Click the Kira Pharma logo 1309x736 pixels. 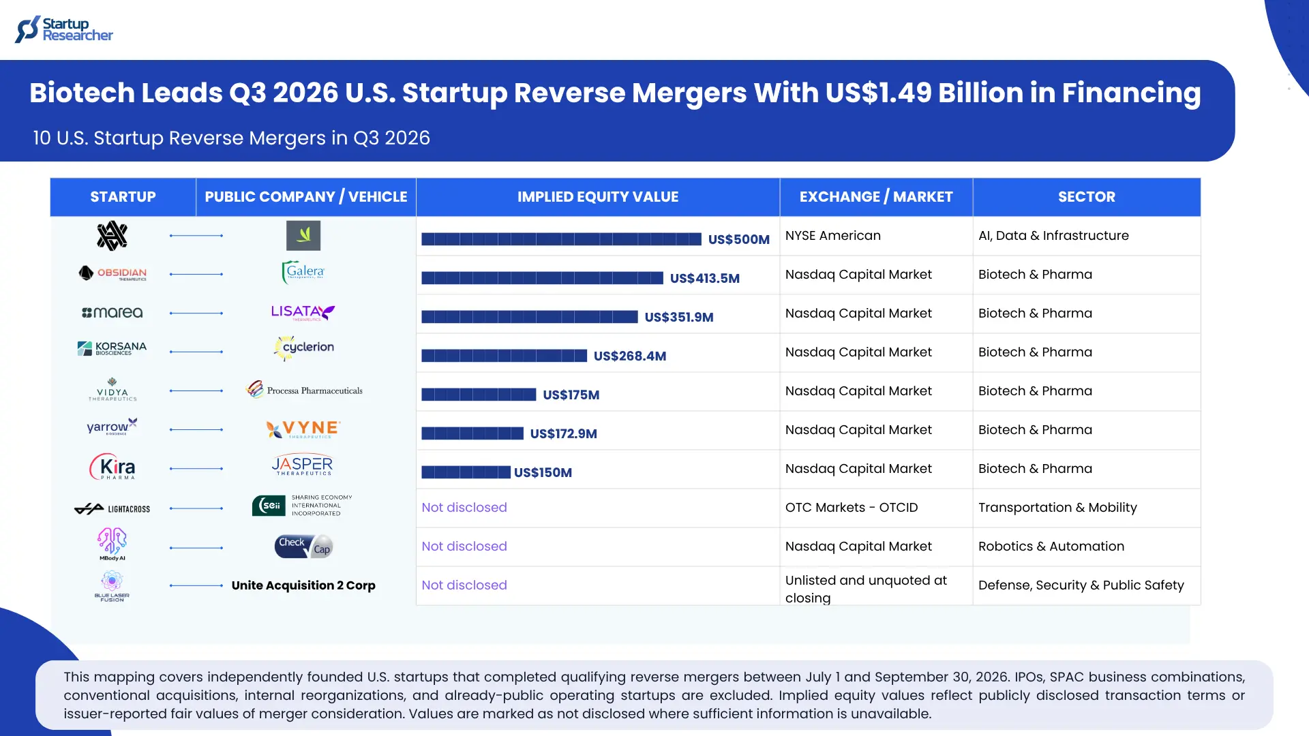click(112, 467)
